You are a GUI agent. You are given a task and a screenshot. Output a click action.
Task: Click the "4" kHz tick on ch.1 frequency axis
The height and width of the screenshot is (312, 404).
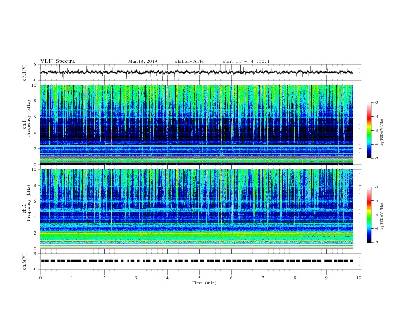36,133
